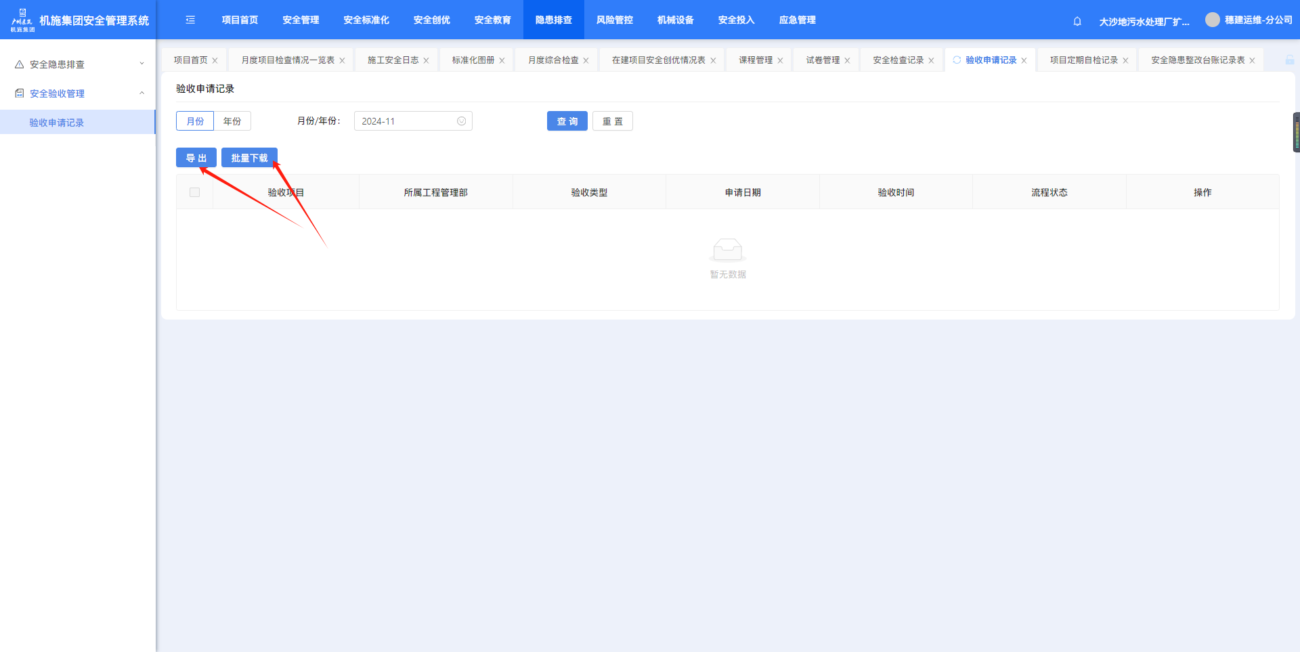Close the 项目首页 tab
This screenshot has width=1300, height=652.
click(215, 61)
